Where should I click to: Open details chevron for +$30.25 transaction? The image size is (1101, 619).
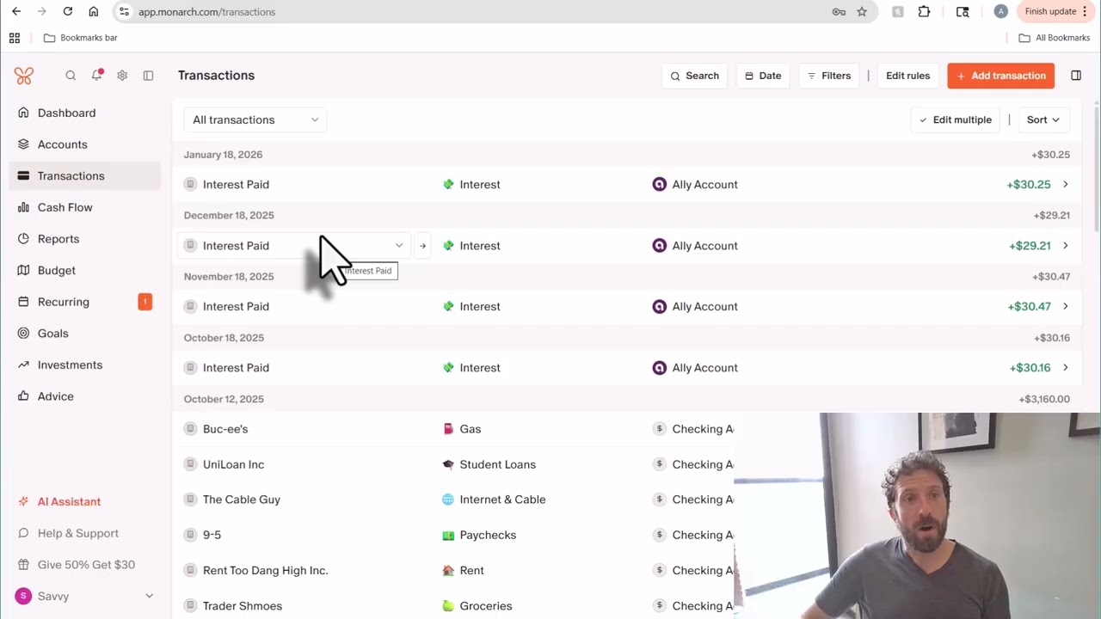[1066, 184]
